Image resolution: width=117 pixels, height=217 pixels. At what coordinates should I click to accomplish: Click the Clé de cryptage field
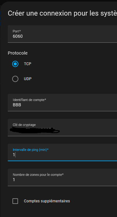coord(62,128)
